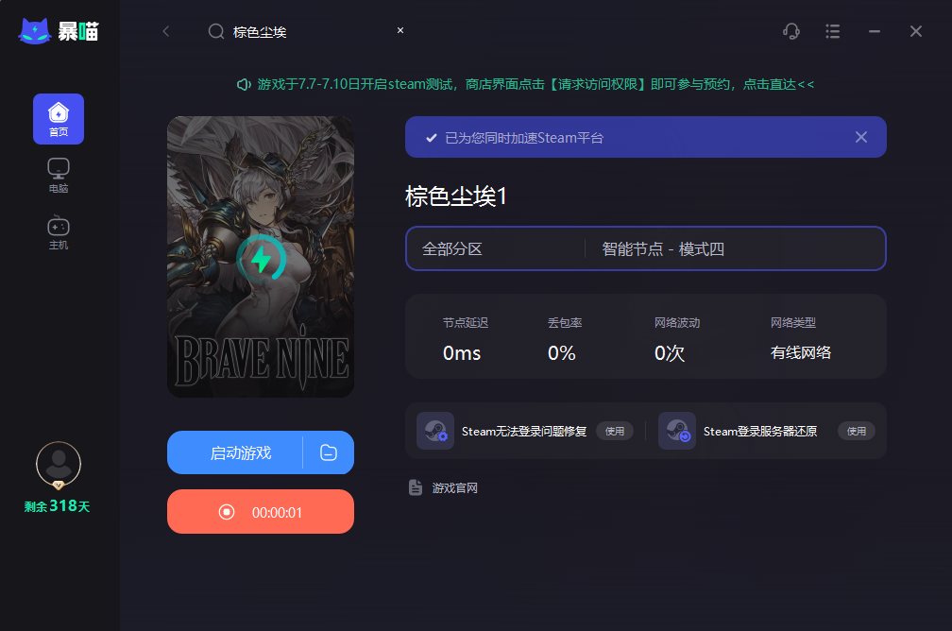Open the list menu icon in the title bar
This screenshot has height=631, width=952.
click(832, 31)
